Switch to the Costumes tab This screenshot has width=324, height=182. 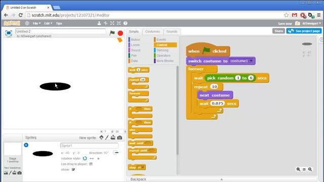tap(152, 31)
